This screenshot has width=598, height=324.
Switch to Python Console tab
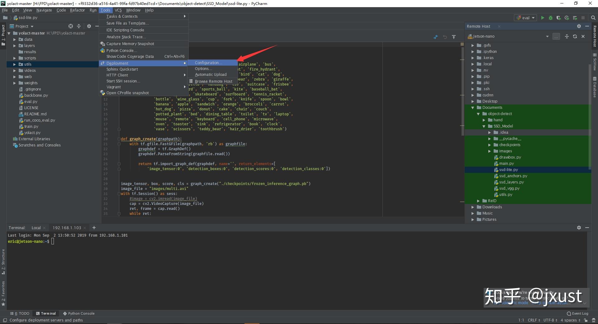coord(79,313)
